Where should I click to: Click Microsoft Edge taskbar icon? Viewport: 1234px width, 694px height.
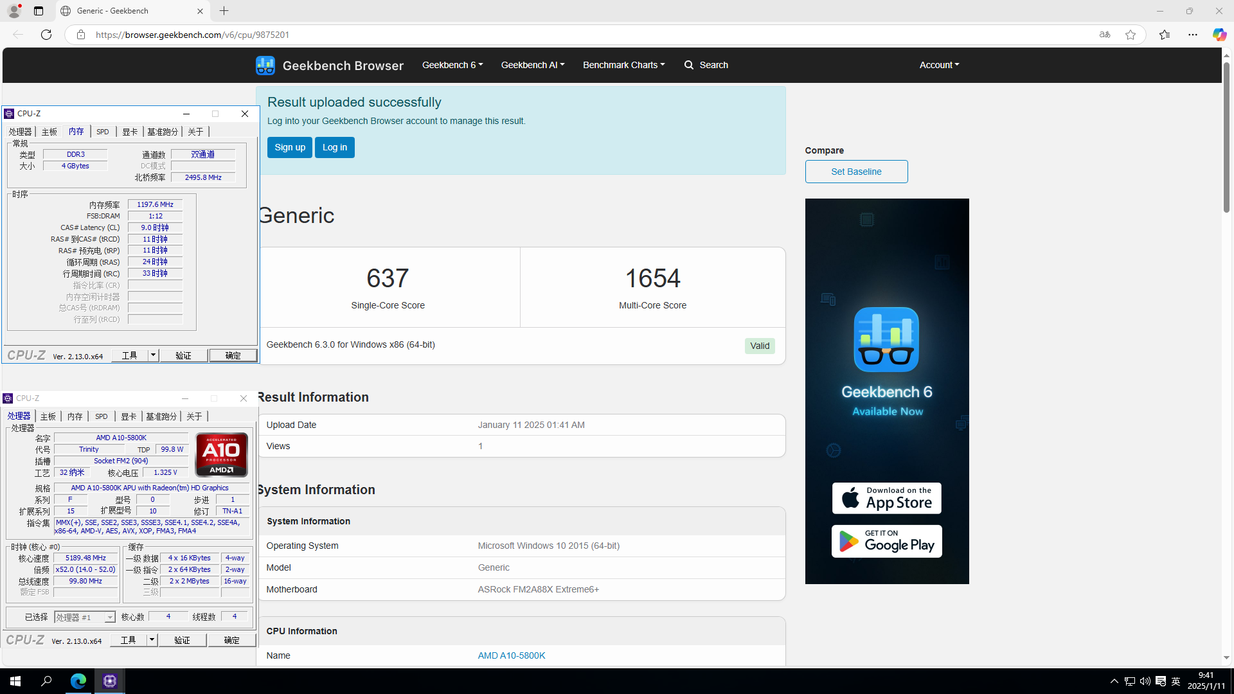coord(78,681)
